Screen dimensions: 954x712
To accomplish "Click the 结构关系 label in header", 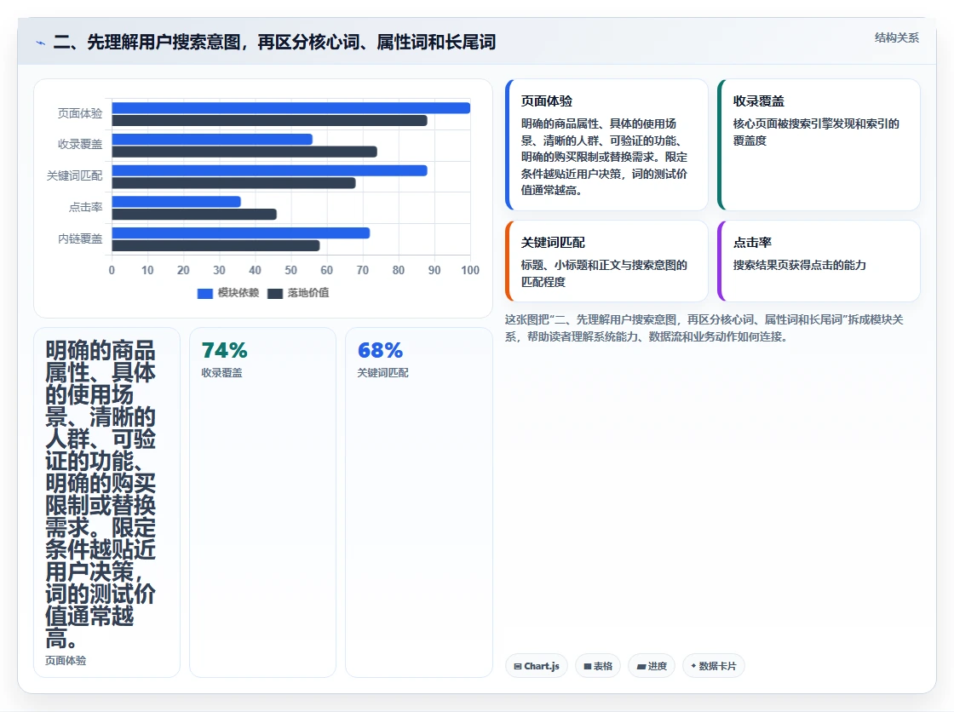I will pyautogui.click(x=897, y=37).
